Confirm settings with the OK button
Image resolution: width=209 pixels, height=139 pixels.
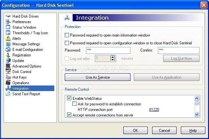(x=135, y=131)
